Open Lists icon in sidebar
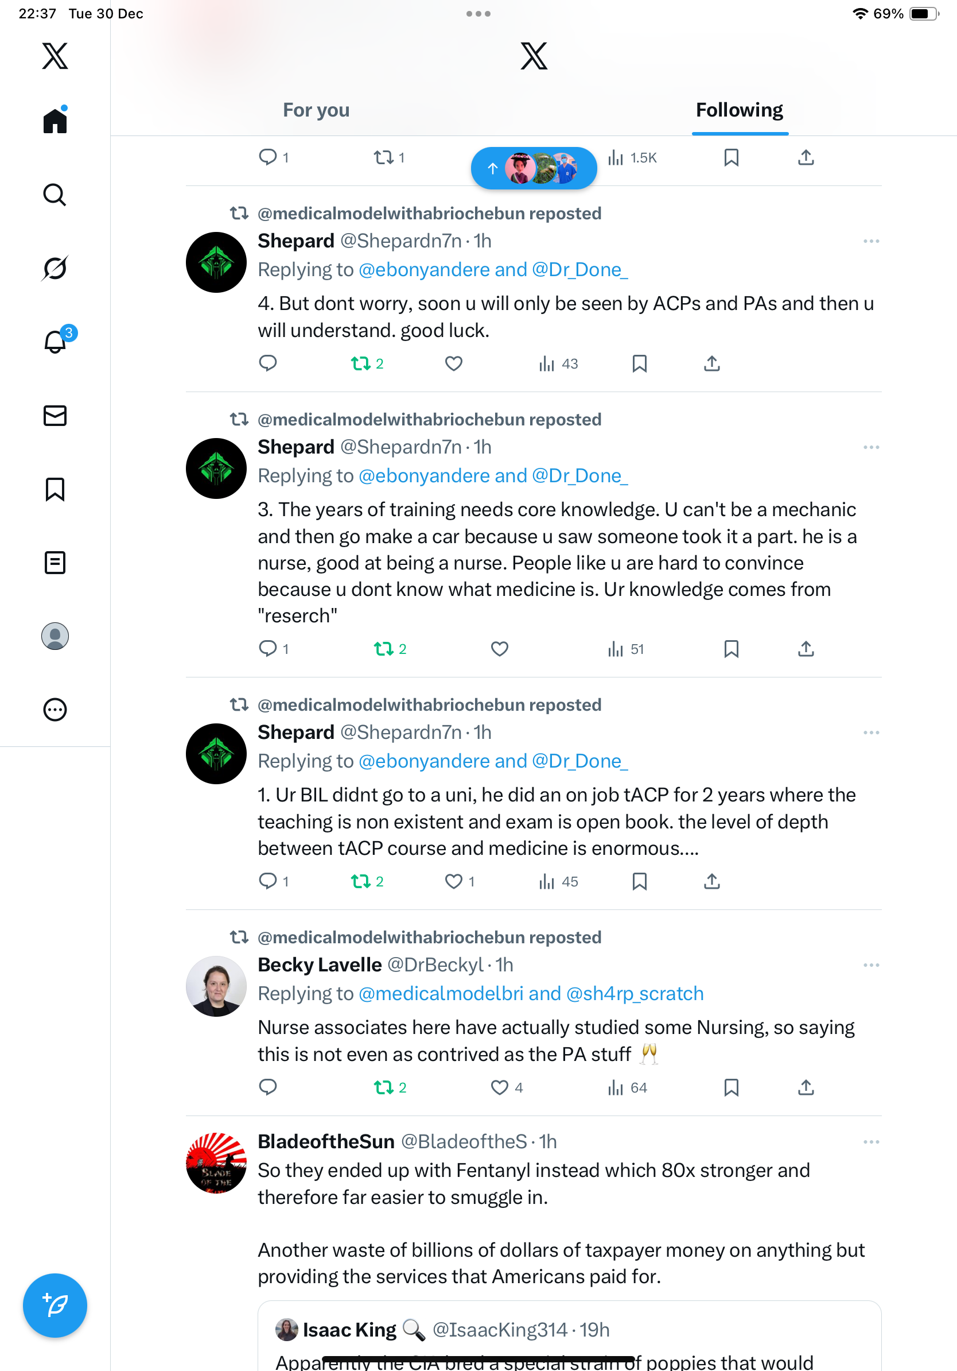This screenshot has height=1371, width=957. 55,563
